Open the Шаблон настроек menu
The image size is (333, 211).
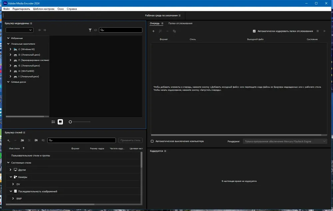click(x=44, y=9)
